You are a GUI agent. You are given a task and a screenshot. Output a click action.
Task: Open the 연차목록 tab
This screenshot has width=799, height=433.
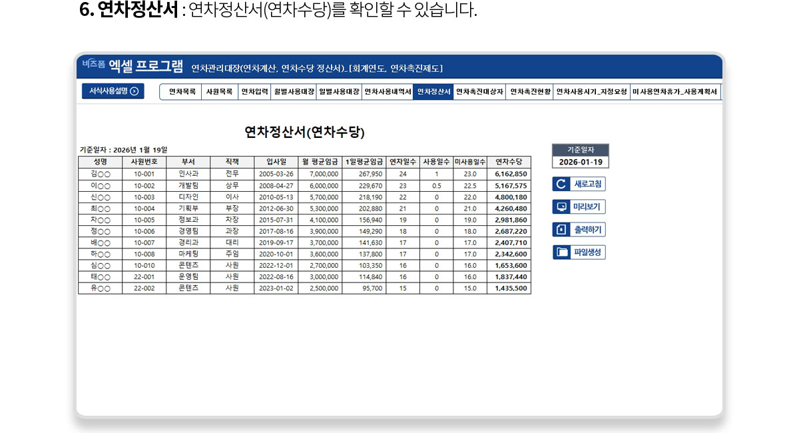click(x=182, y=92)
